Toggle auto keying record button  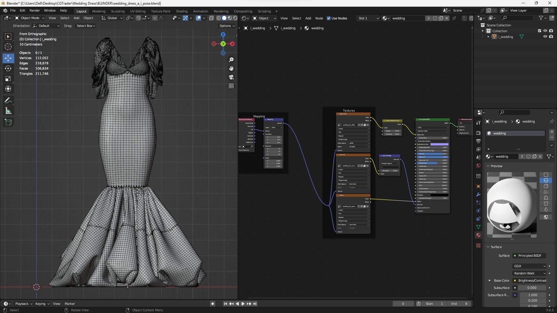pos(213,304)
